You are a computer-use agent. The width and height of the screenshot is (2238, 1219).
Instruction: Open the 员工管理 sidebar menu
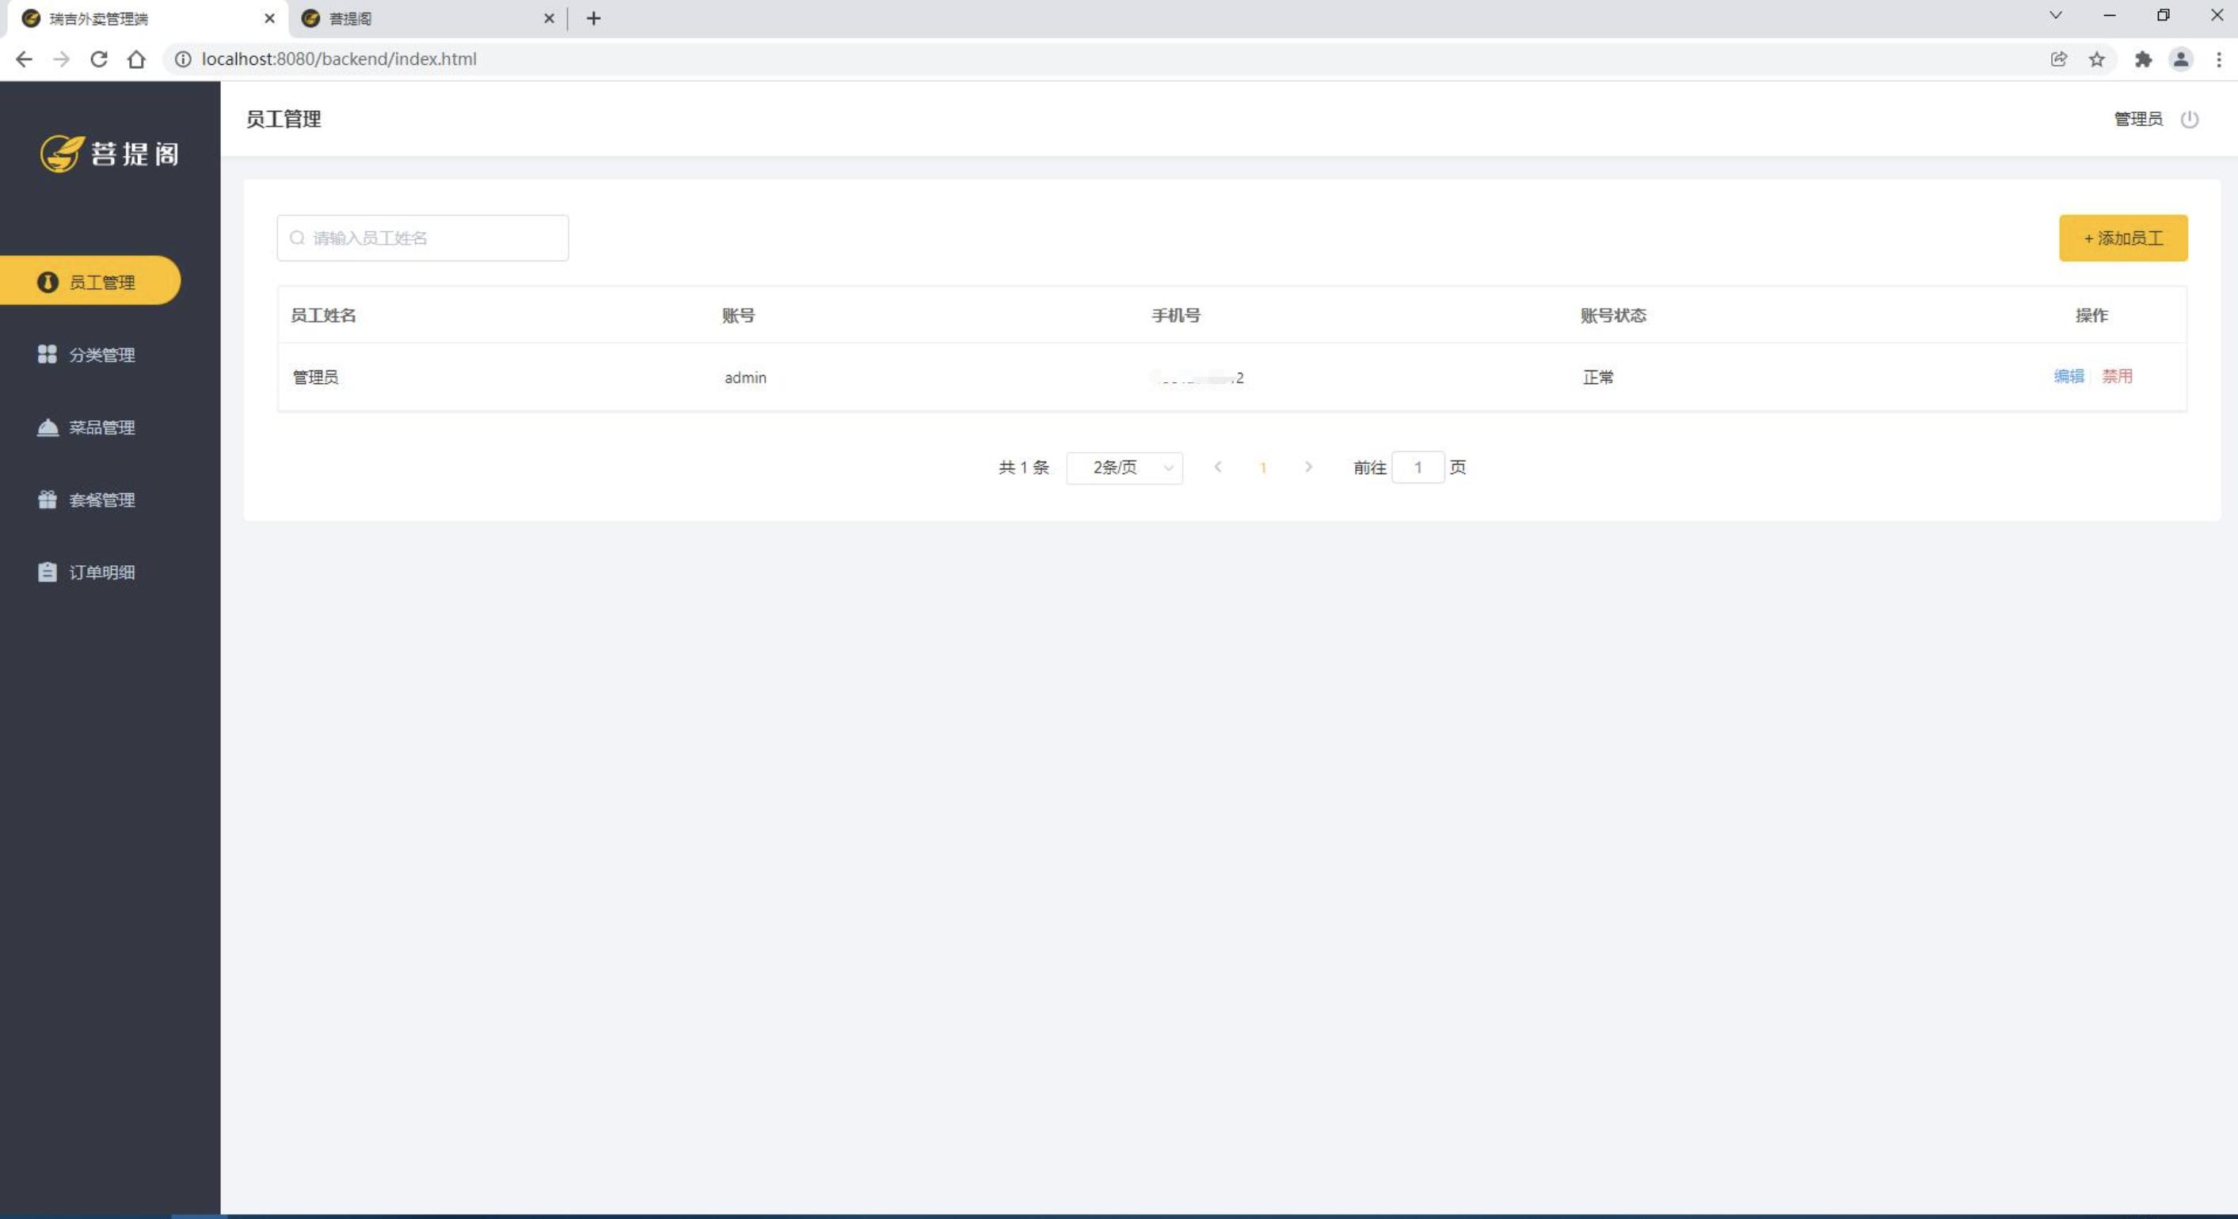90,281
